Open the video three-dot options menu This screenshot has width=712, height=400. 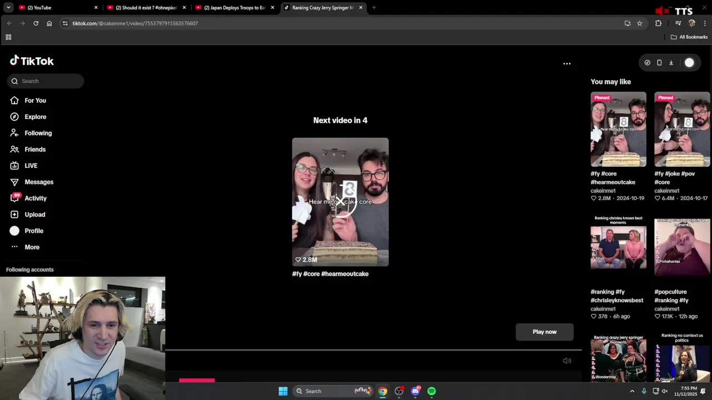click(567, 64)
